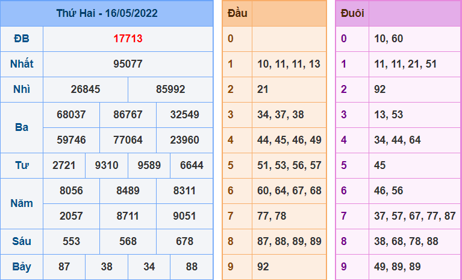Screen dimensions: 462x280
Task: Click row label 7 in Đuôi table
Action: pyautogui.click(x=343, y=216)
